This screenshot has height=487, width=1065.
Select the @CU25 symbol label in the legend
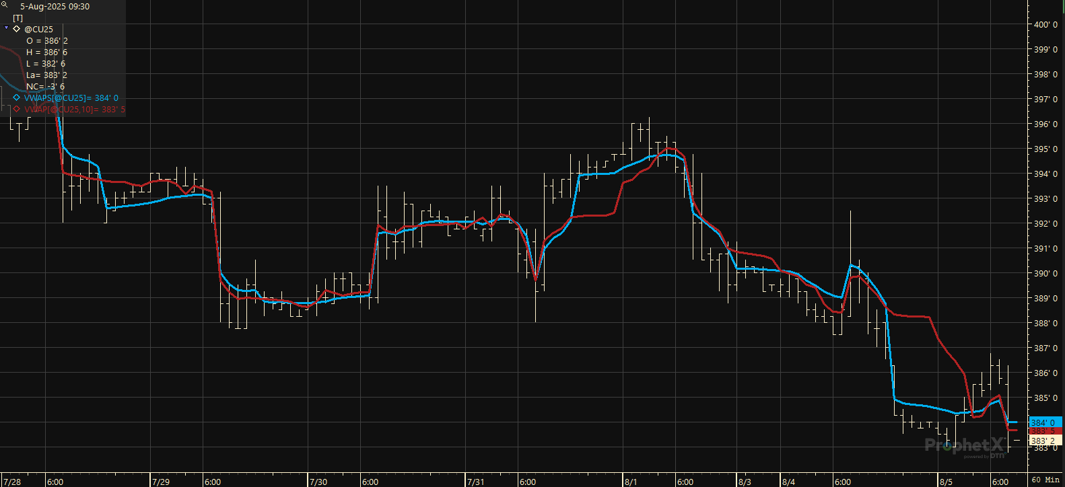(x=38, y=30)
